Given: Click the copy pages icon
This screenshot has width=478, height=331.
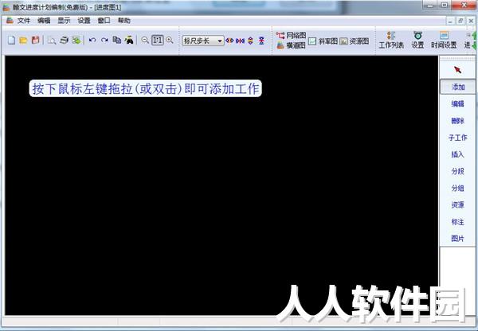Looking at the screenshot, I should 117,40.
